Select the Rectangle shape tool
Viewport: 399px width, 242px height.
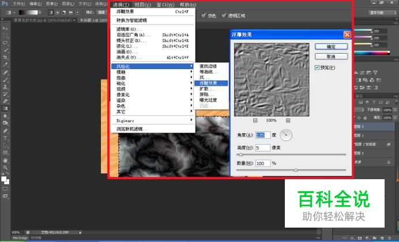(5, 153)
